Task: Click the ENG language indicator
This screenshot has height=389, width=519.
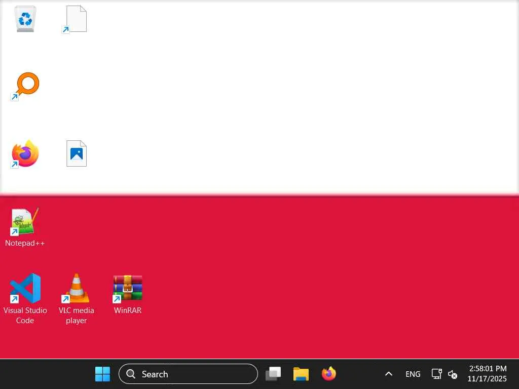Action: point(413,374)
